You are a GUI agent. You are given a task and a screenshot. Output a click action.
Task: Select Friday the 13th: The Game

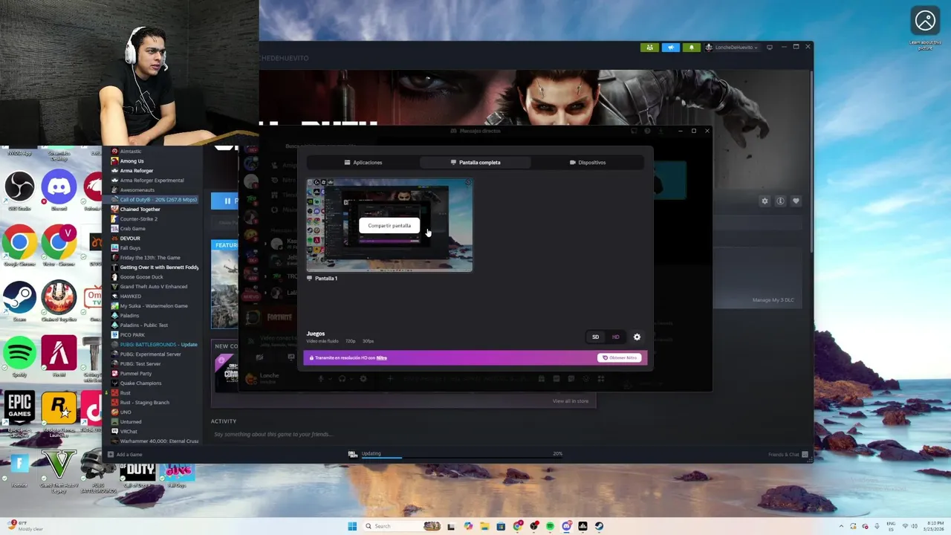[149, 258]
